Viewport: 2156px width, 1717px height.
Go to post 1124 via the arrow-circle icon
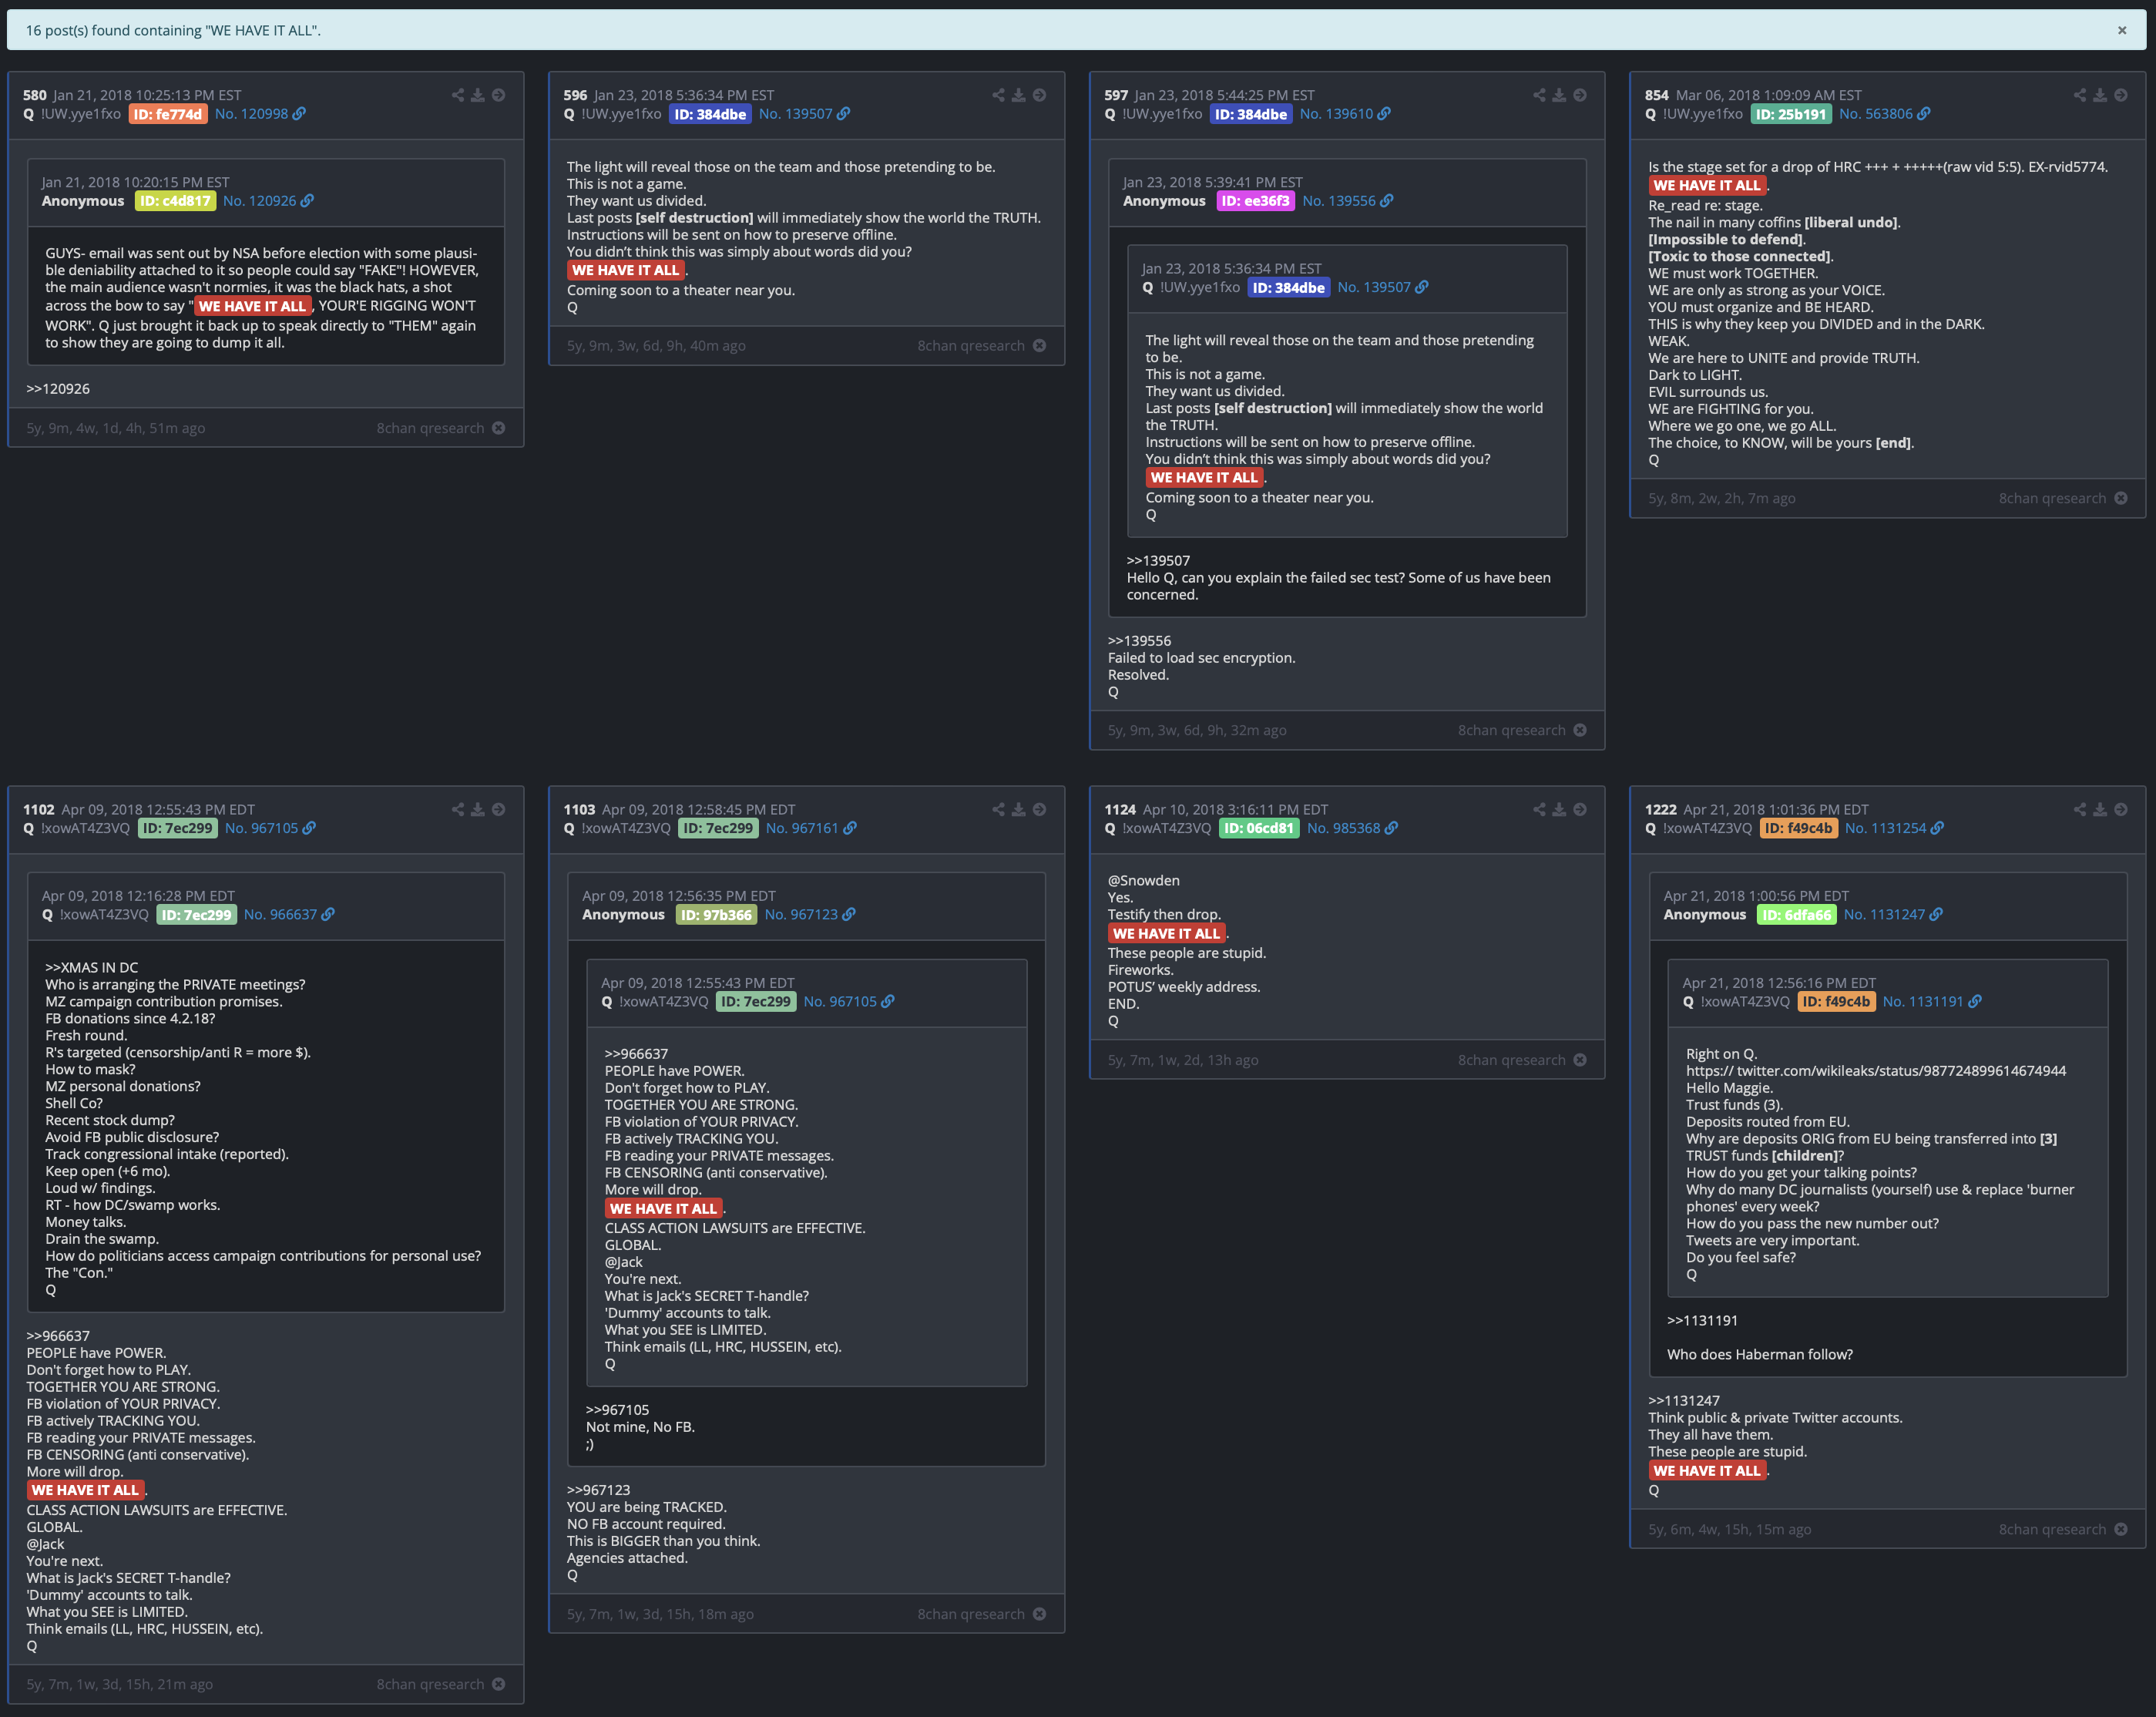pos(1580,809)
